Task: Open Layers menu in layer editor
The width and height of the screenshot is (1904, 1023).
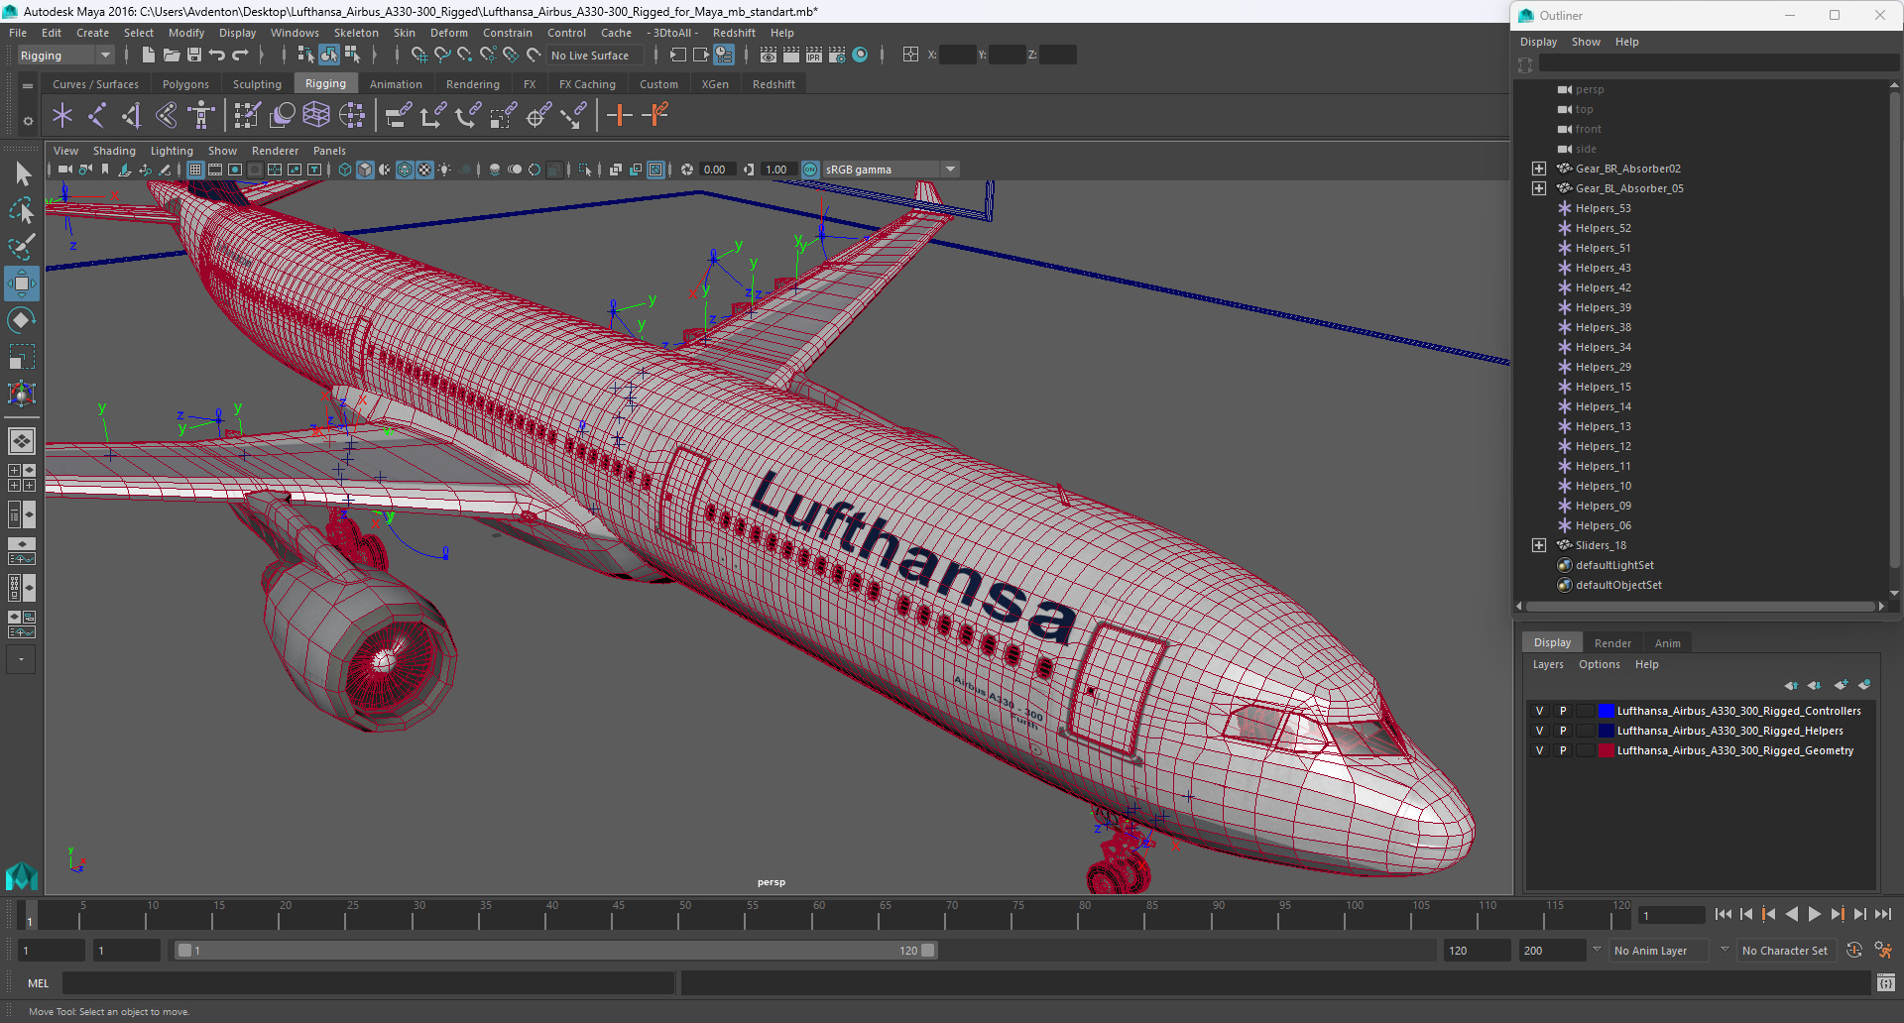Action: 1548,664
